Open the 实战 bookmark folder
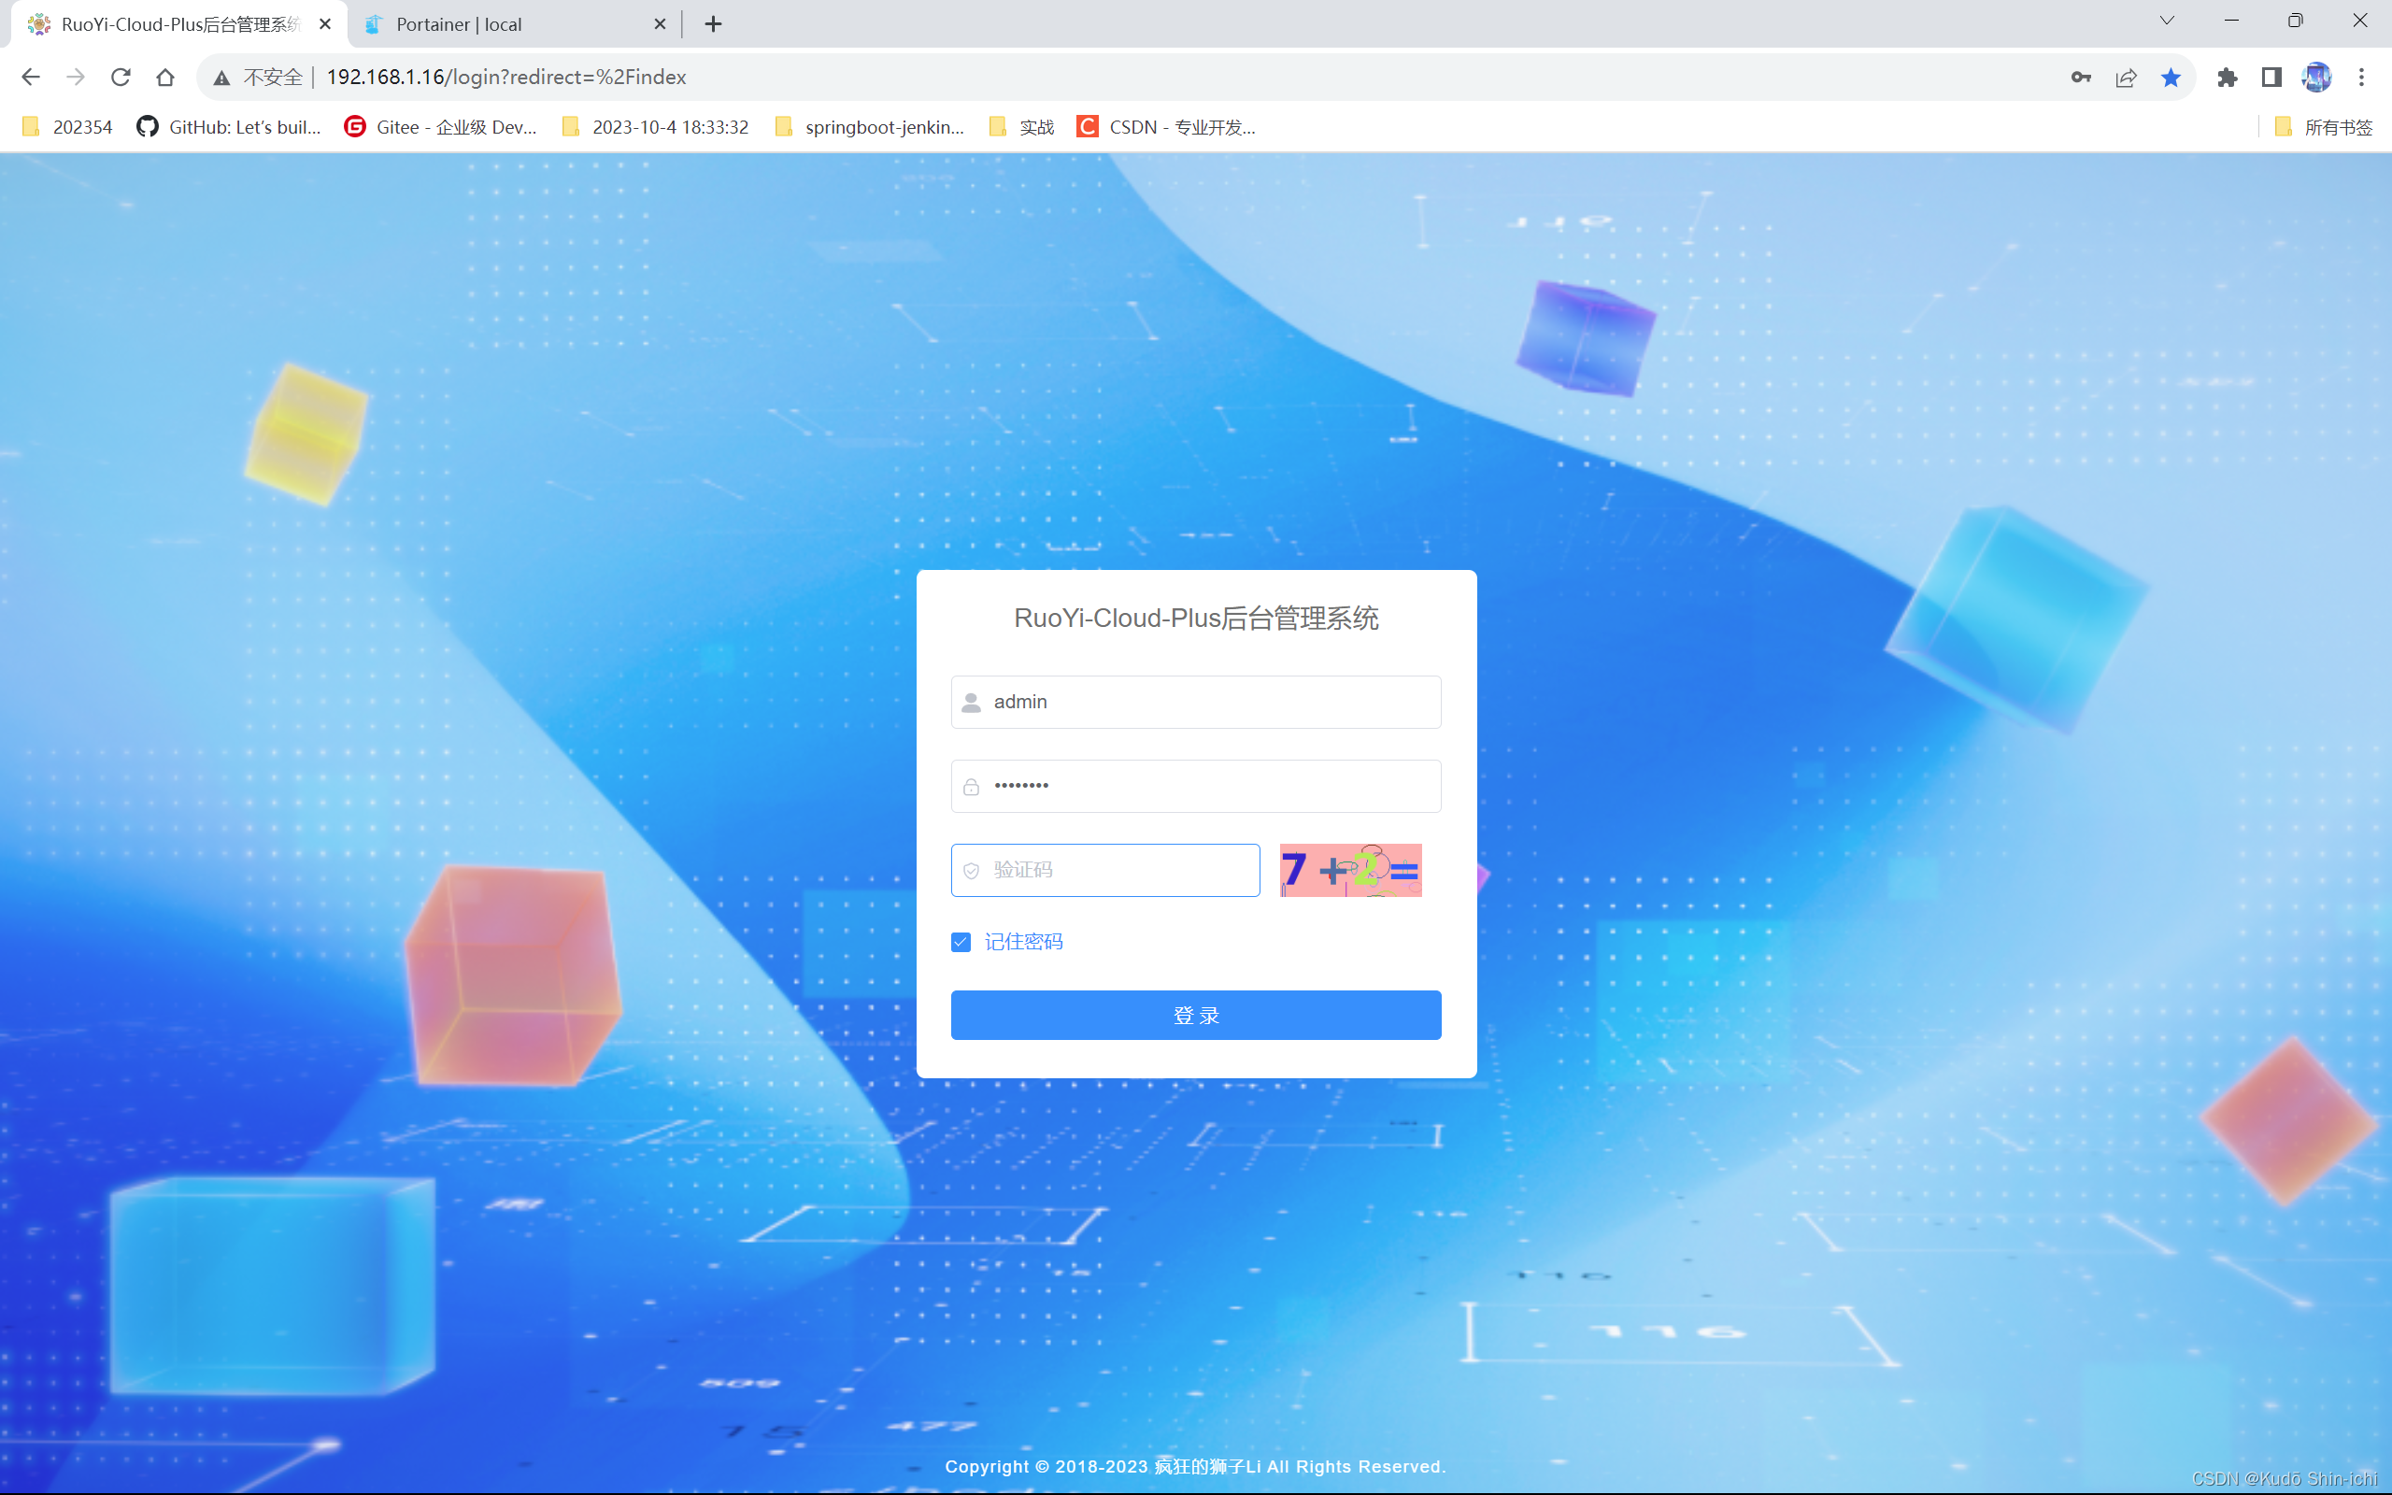The width and height of the screenshot is (2392, 1495). pos(1022,126)
